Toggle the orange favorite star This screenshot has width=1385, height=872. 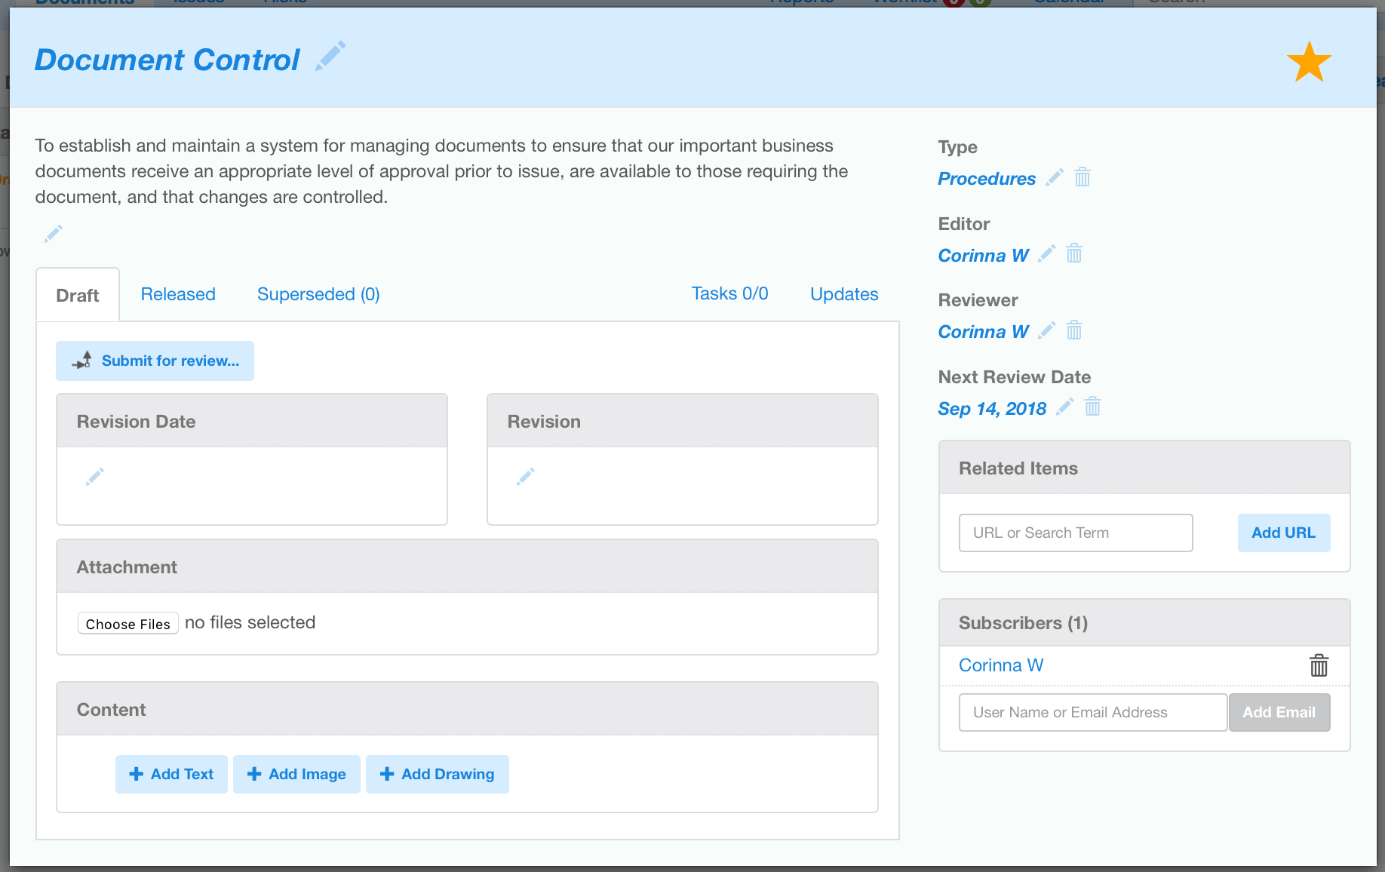pyautogui.click(x=1309, y=62)
